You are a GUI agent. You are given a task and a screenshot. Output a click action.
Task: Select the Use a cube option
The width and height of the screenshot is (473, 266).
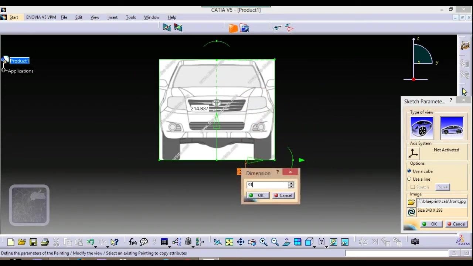(x=409, y=171)
